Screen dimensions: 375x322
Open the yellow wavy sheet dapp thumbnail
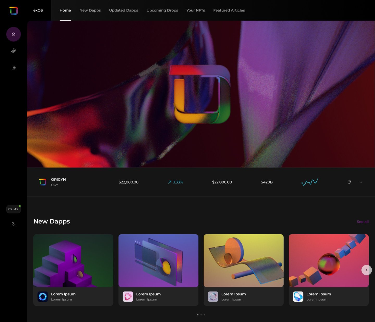pyautogui.click(x=243, y=261)
